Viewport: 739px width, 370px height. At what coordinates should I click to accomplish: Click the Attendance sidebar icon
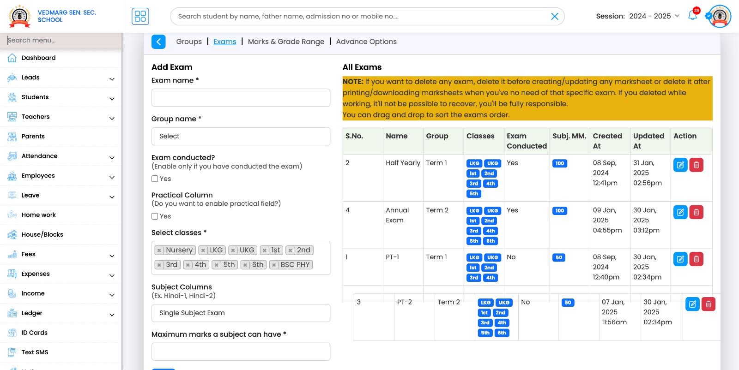[x=12, y=156]
